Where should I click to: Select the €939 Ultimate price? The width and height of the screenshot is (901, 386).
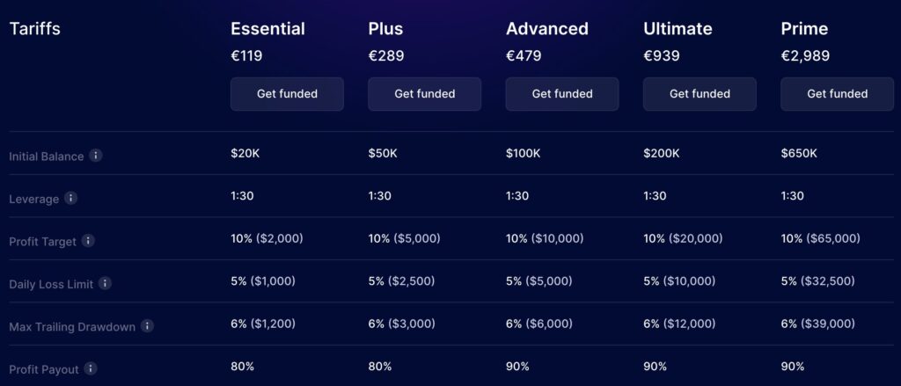point(661,56)
